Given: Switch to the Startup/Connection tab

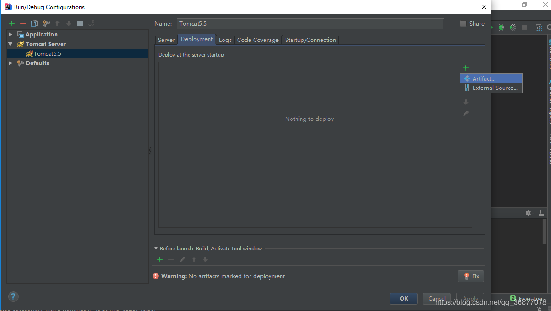Looking at the screenshot, I should pos(311,40).
